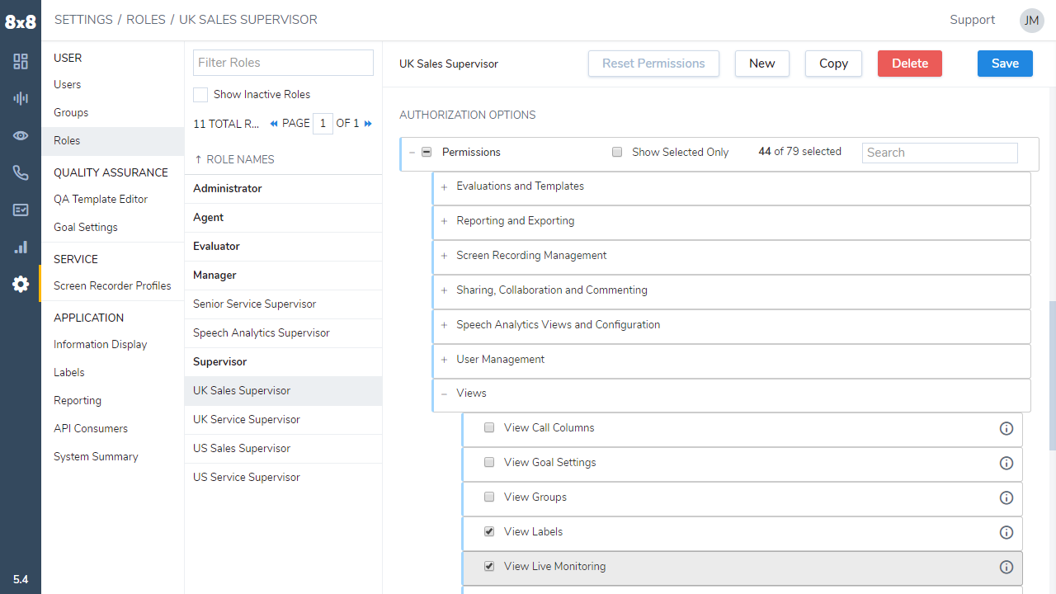The width and height of the screenshot is (1056, 594).
Task: Toggle the Permissions select-all checkbox
Action: click(427, 152)
